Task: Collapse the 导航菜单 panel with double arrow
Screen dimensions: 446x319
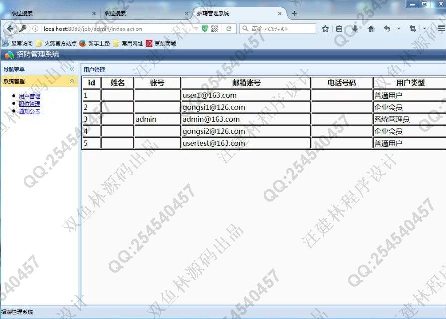Action: point(72,69)
